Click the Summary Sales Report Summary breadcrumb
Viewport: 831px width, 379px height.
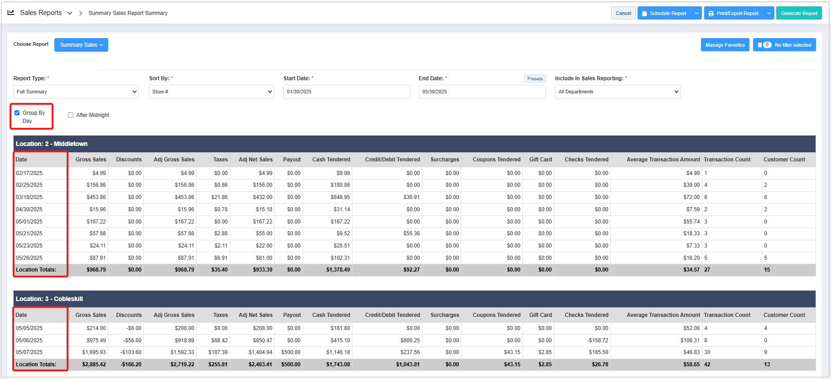tap(128, 13)
